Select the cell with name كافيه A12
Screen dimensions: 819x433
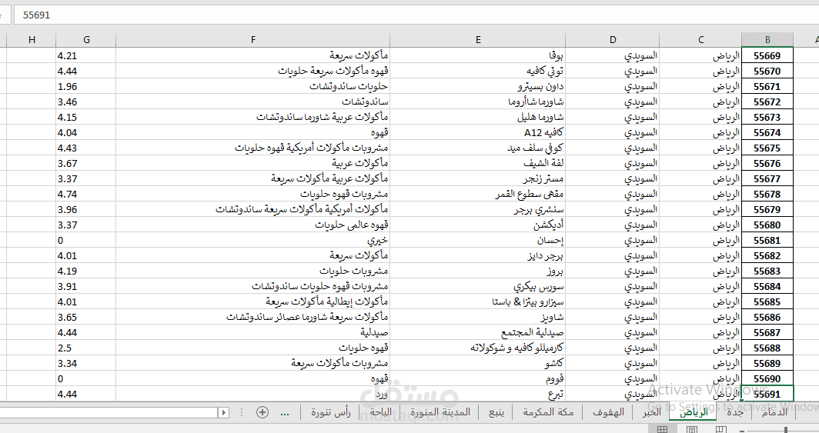coord(477,132)
